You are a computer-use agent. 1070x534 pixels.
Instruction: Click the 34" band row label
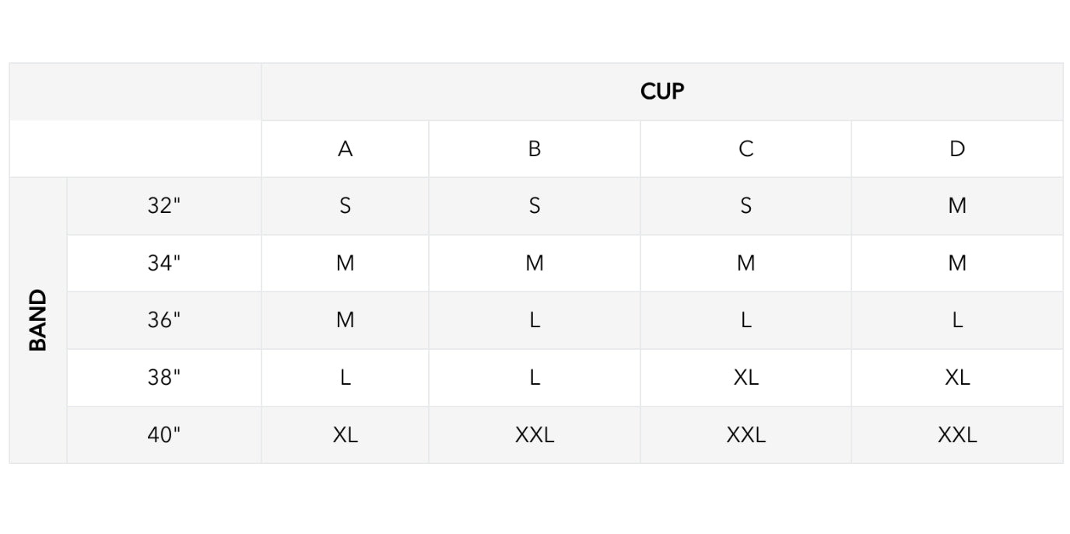(164, 264)
